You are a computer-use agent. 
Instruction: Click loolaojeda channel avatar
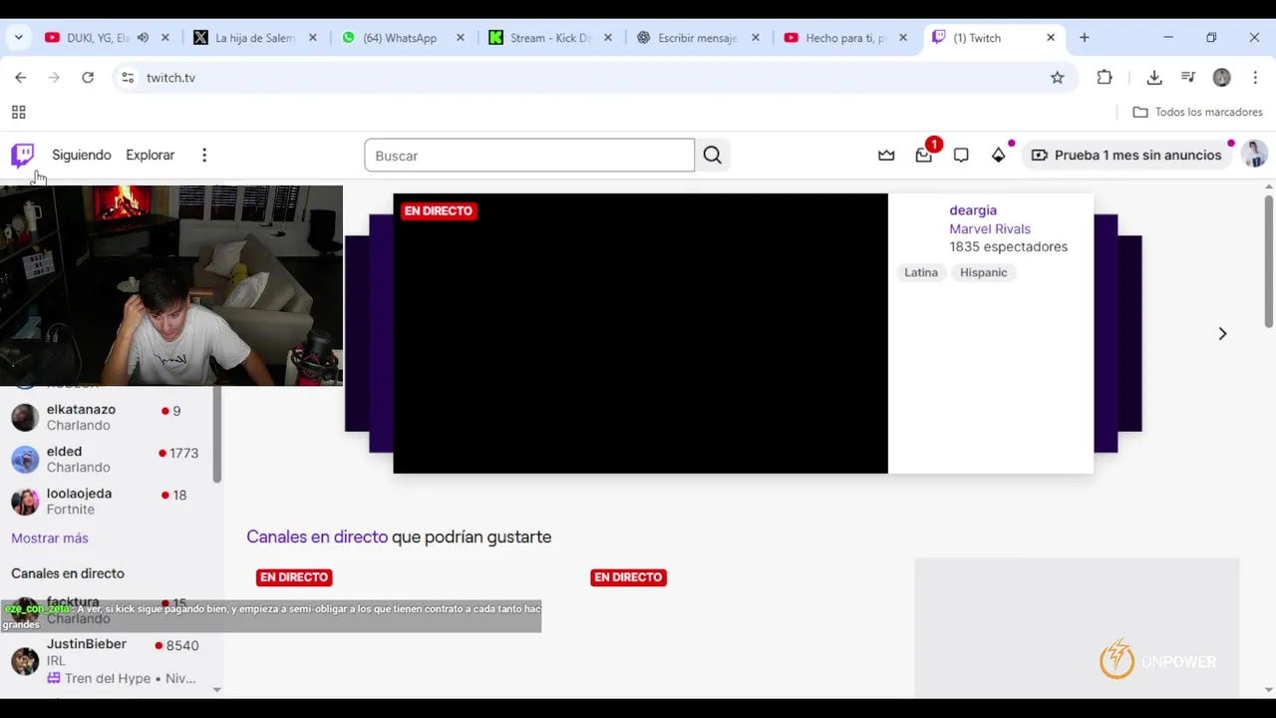point(25,501)
